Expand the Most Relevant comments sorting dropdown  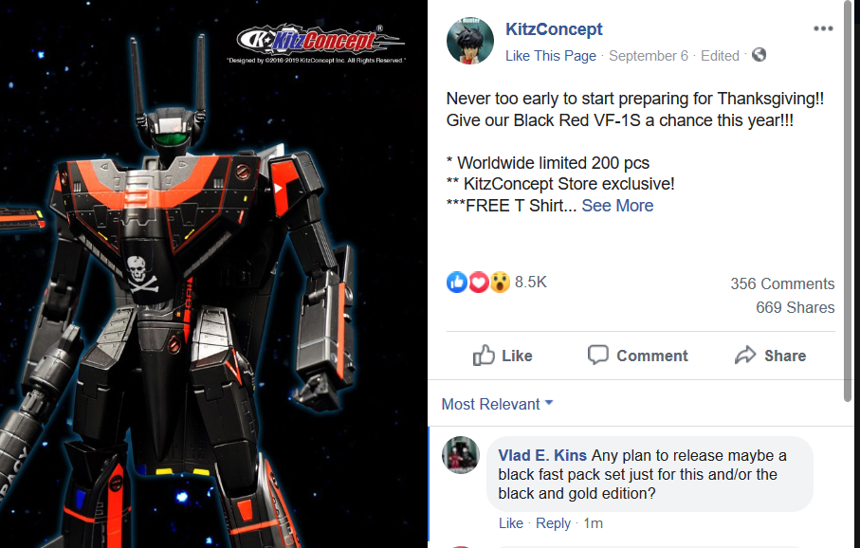coord(497,404)
